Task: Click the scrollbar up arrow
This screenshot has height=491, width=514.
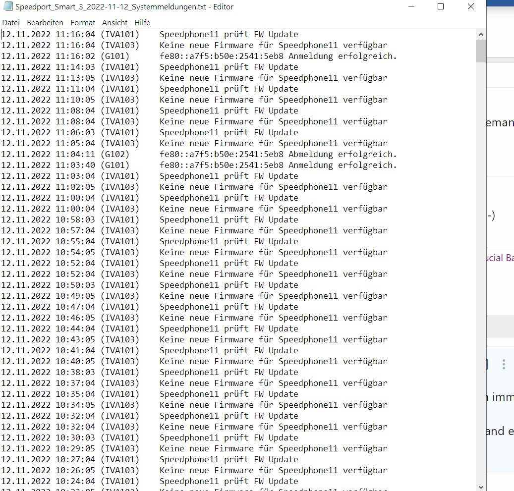Action: (481, 34)
